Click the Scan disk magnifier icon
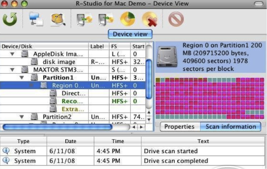 pyautogui.click(x=58, y=19)
